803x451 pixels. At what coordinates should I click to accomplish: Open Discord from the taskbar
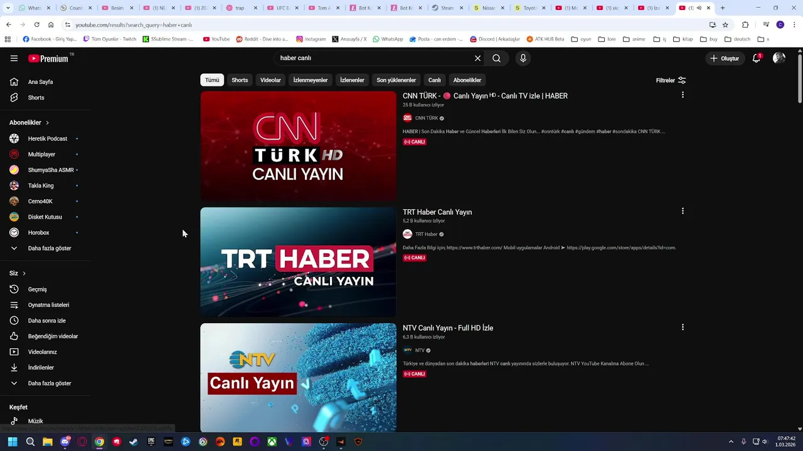(x=65, y=442)
